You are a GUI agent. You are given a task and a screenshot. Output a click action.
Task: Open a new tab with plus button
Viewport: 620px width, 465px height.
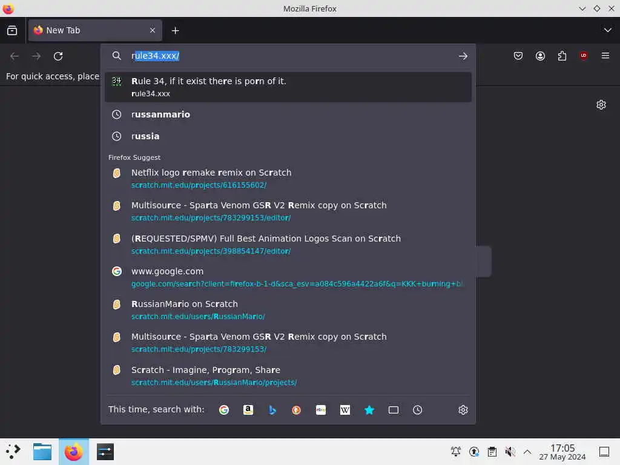click(x=175, y=30)
